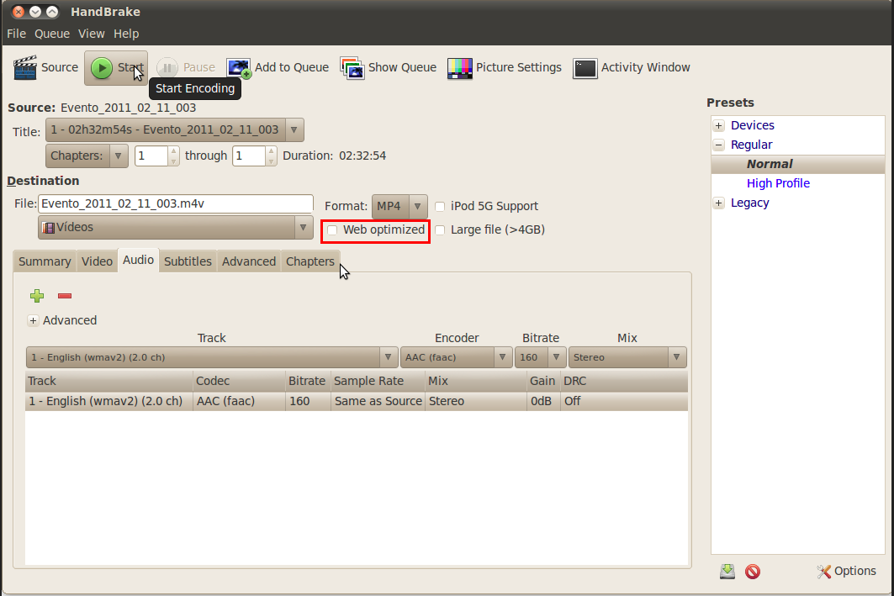Screen dimensions: 894x596
Task: Switch to the Chapters tab
Action: pyautogui.click(x=310, y=261)
